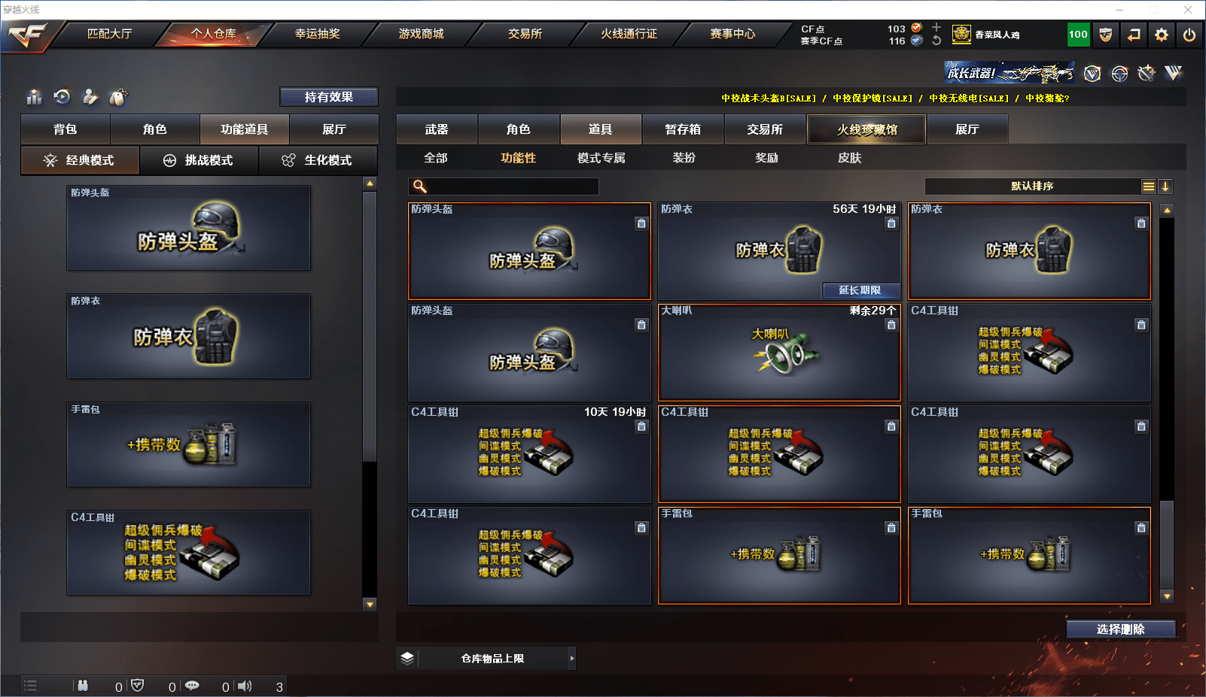Open the settings gear icon
This screenshot has width=1206, height=697.
coord(1162,35)
